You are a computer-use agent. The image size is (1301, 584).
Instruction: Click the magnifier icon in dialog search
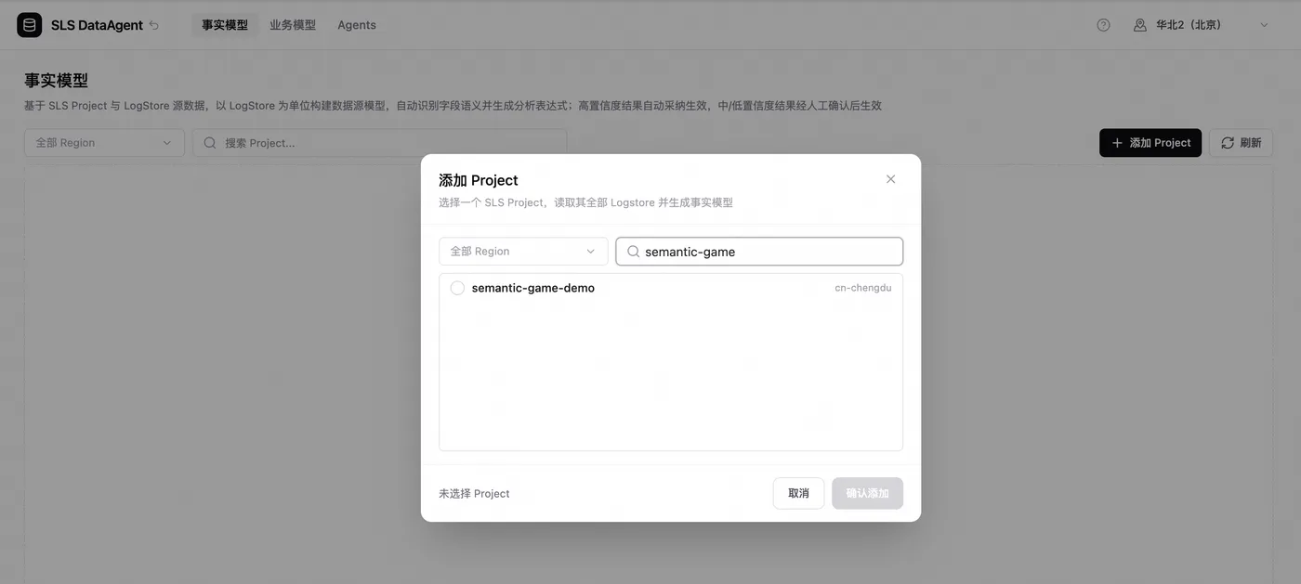tap(633, 252)
